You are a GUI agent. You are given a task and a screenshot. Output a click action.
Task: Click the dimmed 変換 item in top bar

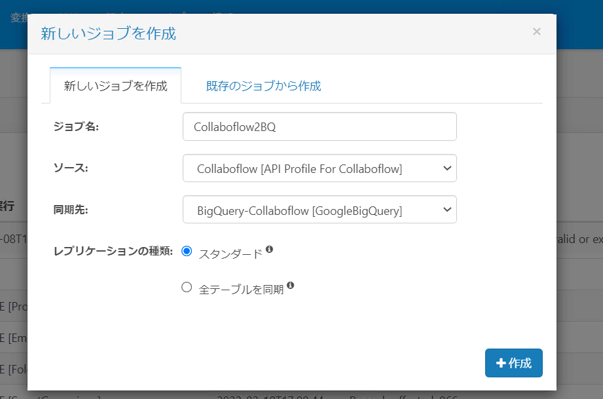[18, 17]
